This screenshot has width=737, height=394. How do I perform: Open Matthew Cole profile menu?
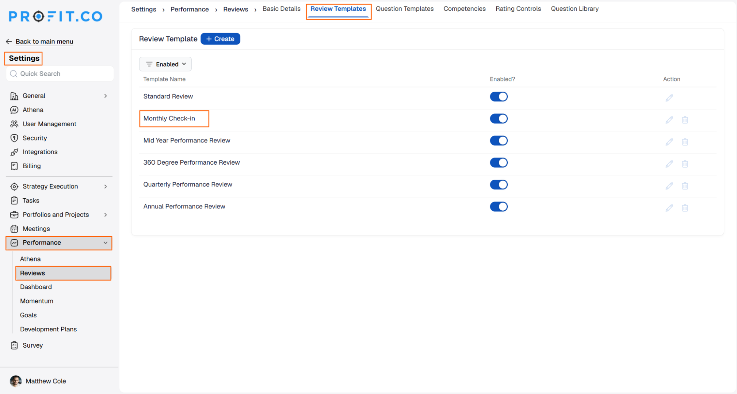point(38,381)
